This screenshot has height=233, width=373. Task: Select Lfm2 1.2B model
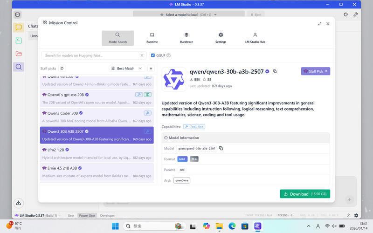pyautogui.click(x=97, y=153)
